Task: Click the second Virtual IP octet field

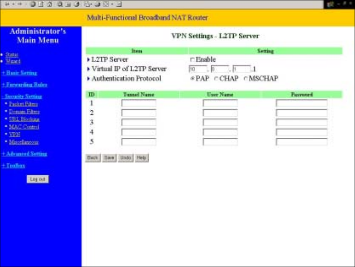Action: point(220,69)
